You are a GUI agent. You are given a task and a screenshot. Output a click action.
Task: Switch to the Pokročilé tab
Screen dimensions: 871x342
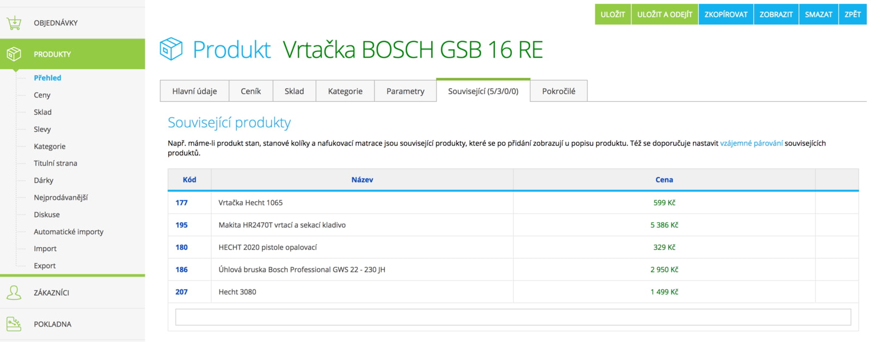pos(559,91)
